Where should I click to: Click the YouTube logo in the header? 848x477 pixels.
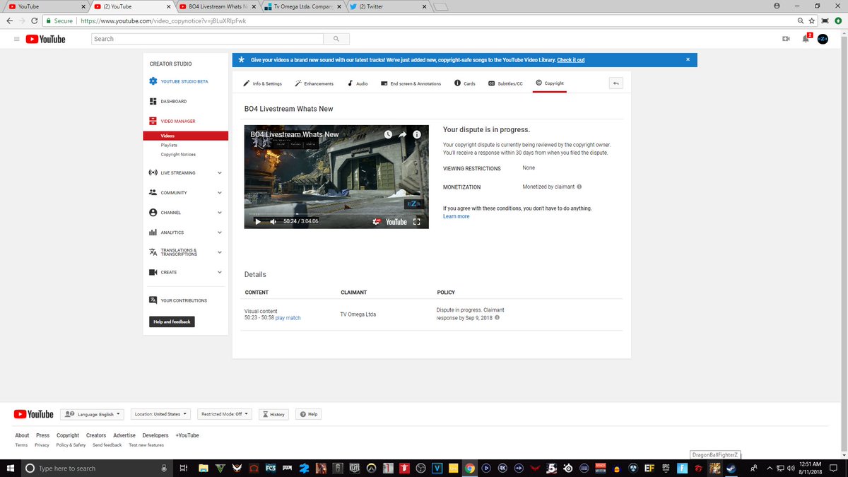point(46,39)
